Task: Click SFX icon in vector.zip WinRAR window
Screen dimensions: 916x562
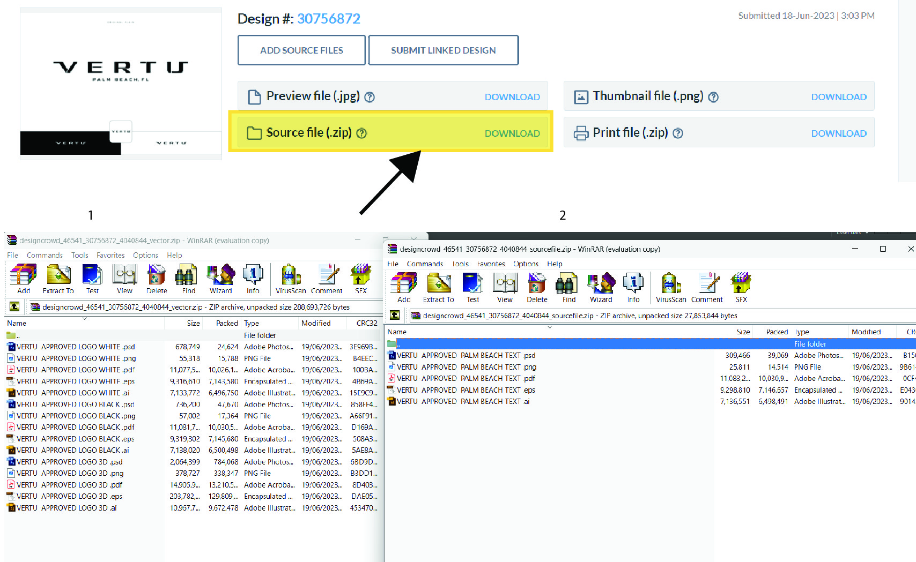Action: 361,279
